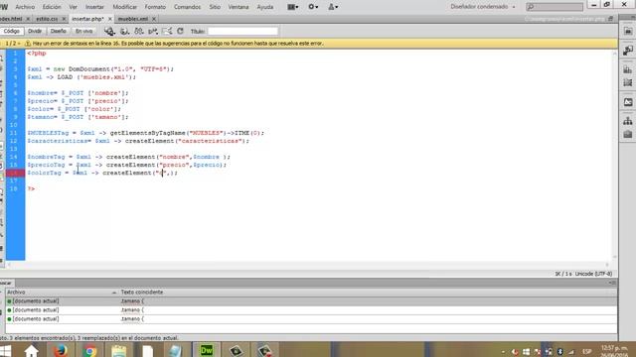Click the check browser compatibility icon
The width and height of the screenshot is (636, 357).
click(153, 31)
